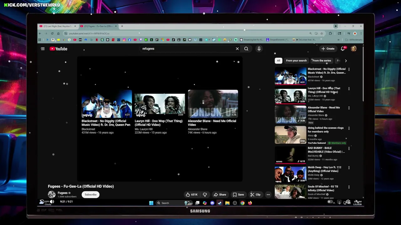This screenshot has height=225, width=401.
Task: Open 'DeLorean feat.' bookmark
Action: tap(304, 40)
